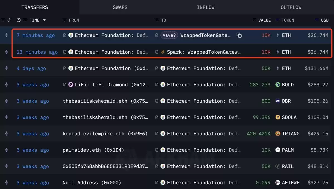Open the 3 weeks ago link in BOLD row
The height and width of the screenshot is (189, 334).
coord(33,85)
